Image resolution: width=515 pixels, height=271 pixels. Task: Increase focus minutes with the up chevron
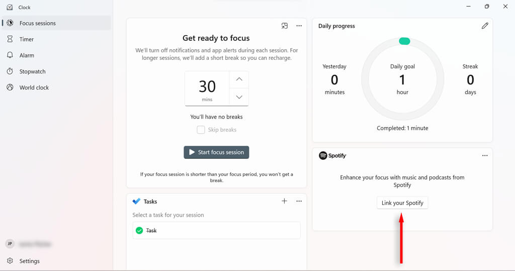(239, 79)
